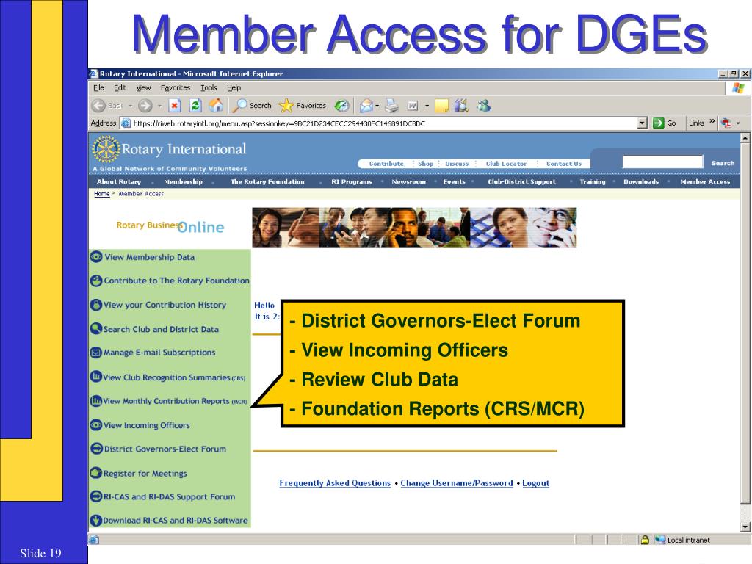Open About Rotary navigation tab
752x564 pixels.
tap(118, 182)
